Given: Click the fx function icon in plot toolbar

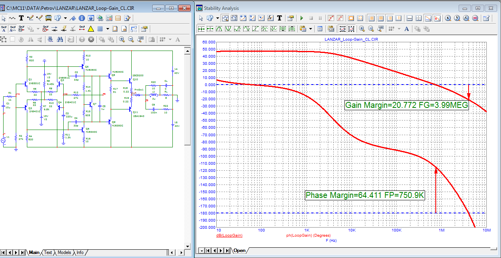Looking at the screenshot, I should pos(270,18).
